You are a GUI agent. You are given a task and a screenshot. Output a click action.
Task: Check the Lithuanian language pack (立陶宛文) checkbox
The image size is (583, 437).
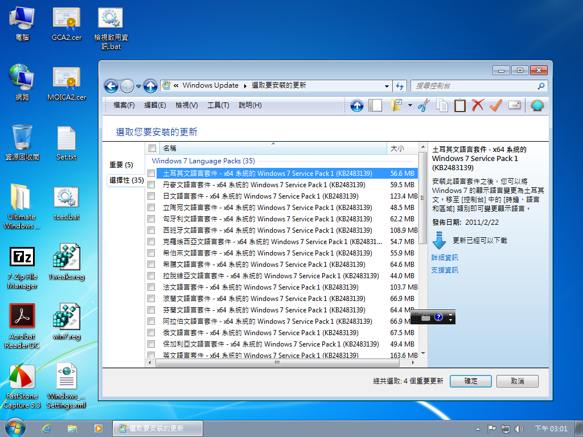point(151,207)
